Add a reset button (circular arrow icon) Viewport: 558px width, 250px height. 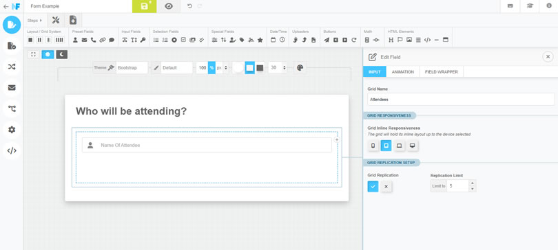tap(353, 40)
